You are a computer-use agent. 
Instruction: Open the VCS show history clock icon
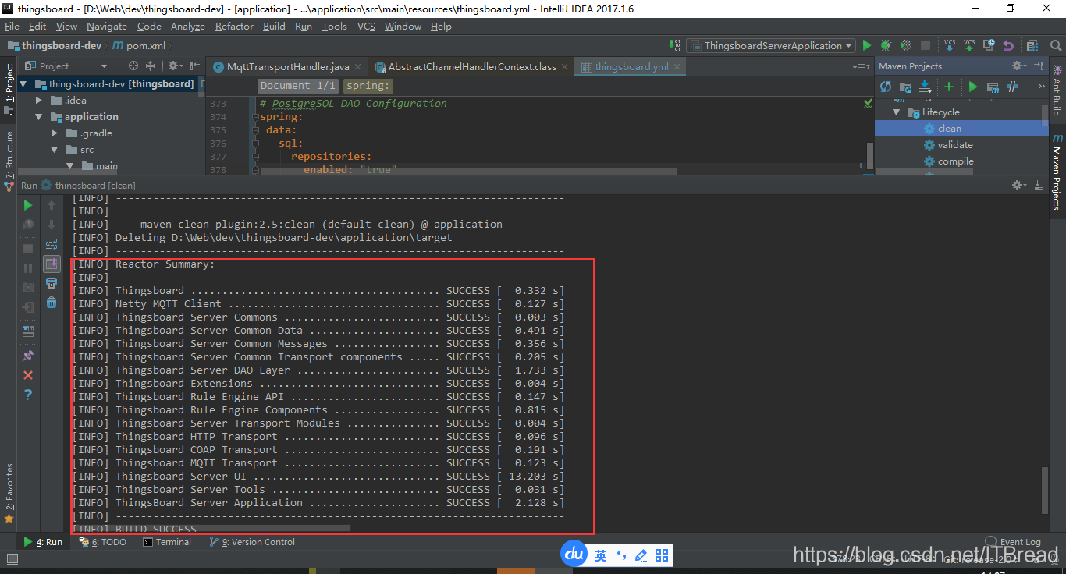(x=989, y=45)
